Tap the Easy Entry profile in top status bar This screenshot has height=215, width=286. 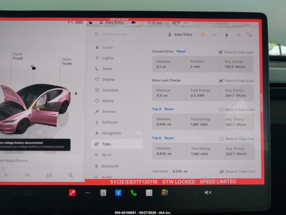[112, 22]
